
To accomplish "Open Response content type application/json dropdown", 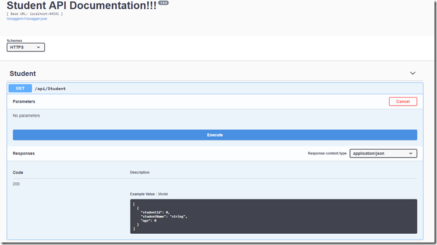I will pos(383,154).
